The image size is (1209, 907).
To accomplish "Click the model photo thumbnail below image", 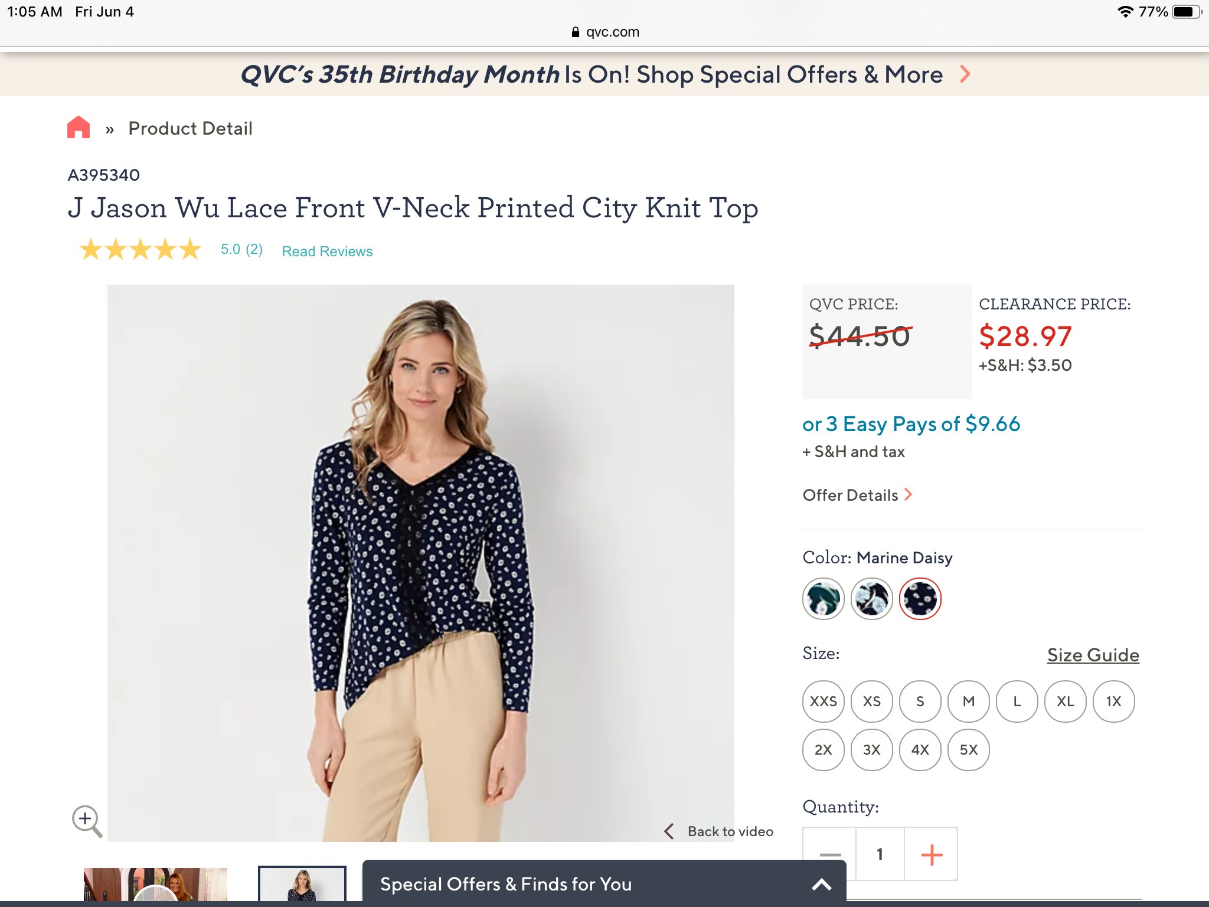I will [302, 885].
